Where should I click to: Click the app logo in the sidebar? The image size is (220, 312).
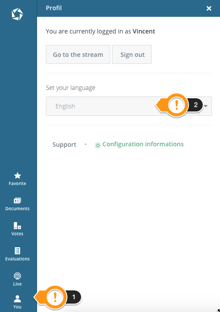pyautogui.click(x=17, y=14)
